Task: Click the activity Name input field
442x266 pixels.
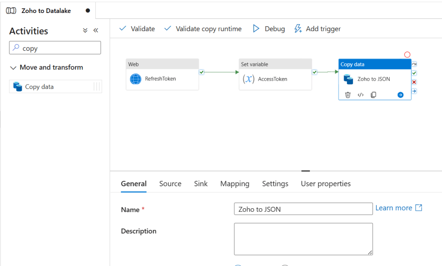Action: [x=303, y=209]
